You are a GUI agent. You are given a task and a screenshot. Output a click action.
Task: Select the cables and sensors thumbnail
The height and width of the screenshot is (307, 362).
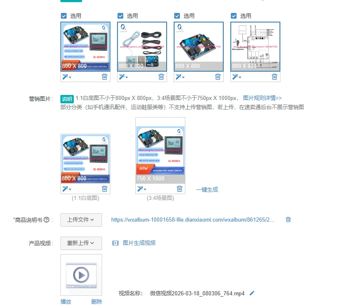142,47
